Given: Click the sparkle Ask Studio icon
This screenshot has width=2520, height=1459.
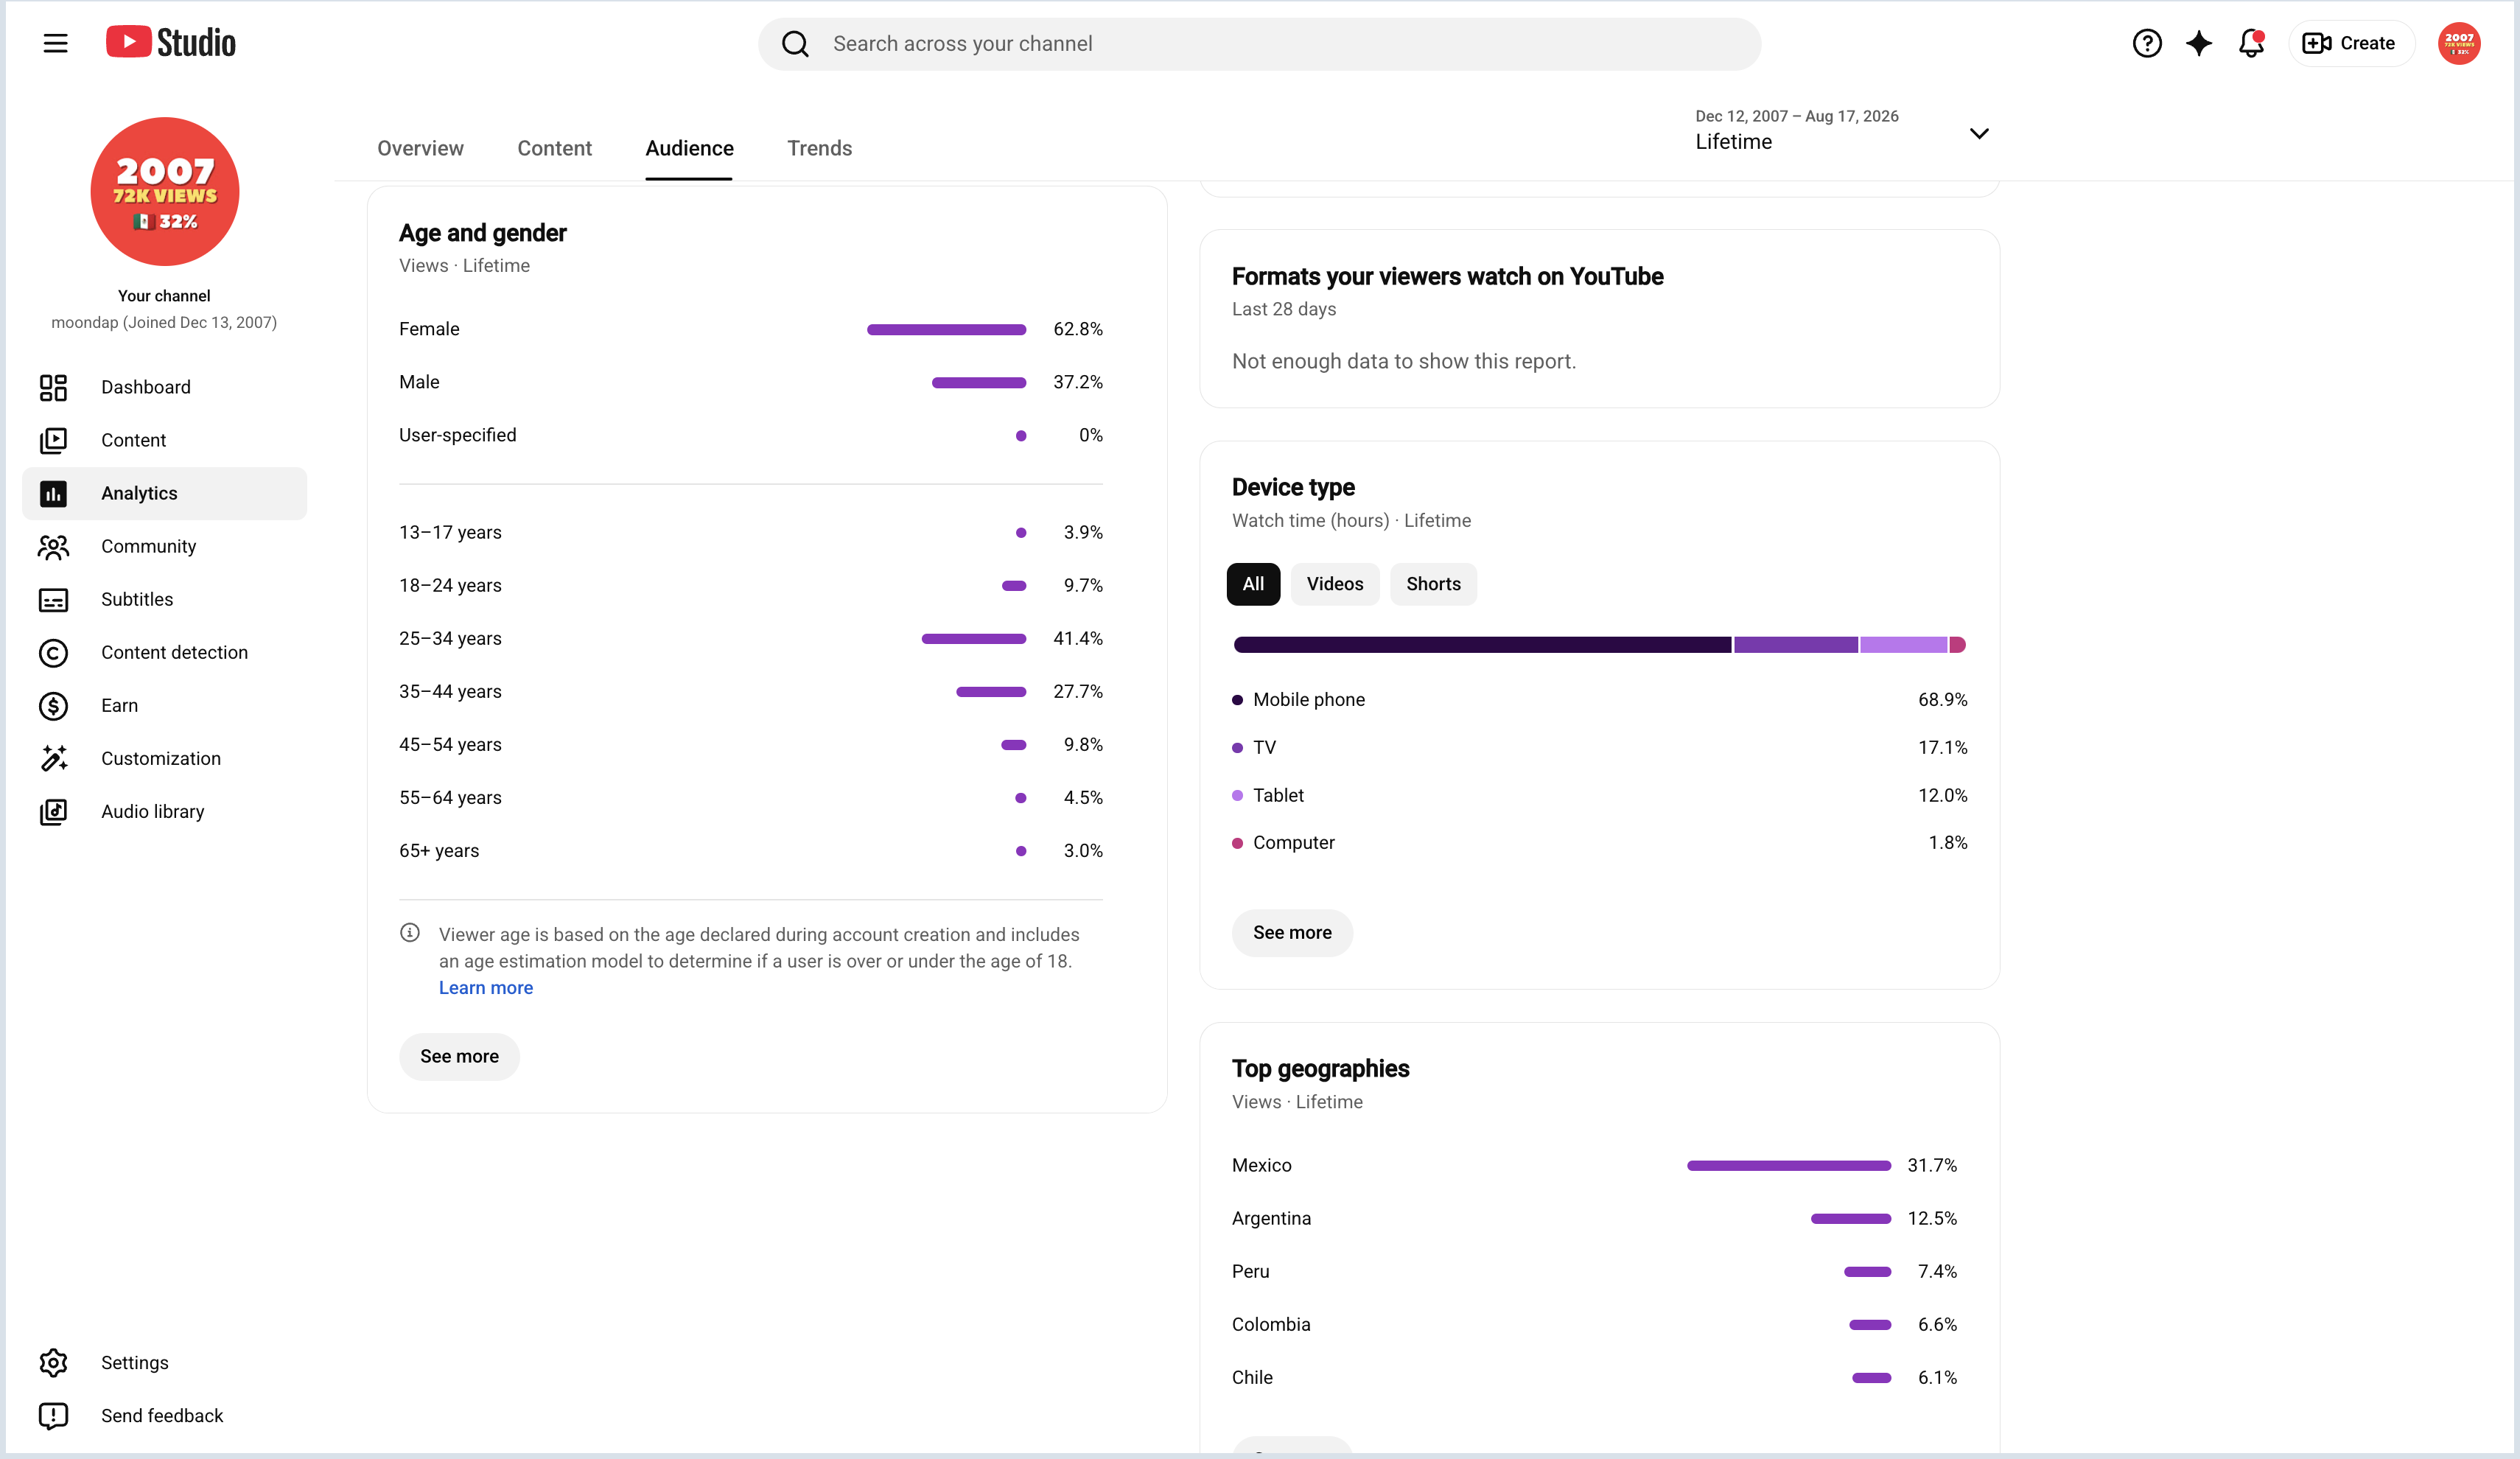Looking at the screenshot, I should [2198, 43].
